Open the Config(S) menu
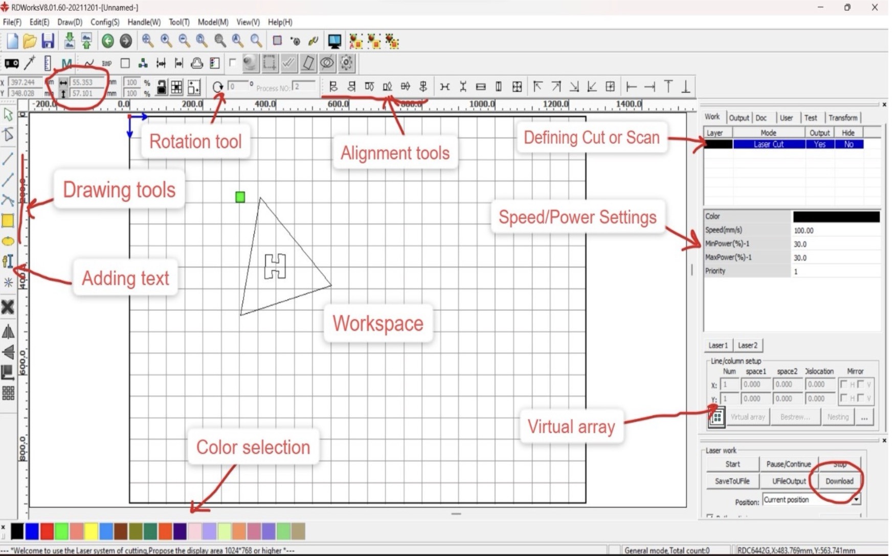 [x=105, y=22]
